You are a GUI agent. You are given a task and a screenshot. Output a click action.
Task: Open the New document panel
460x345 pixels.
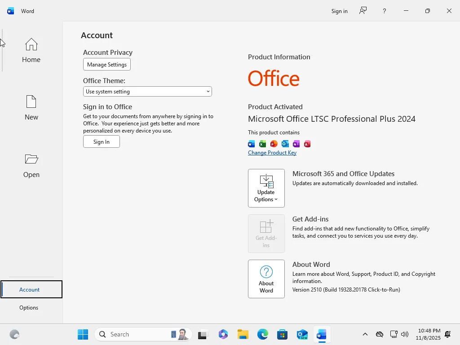point(31,108)
